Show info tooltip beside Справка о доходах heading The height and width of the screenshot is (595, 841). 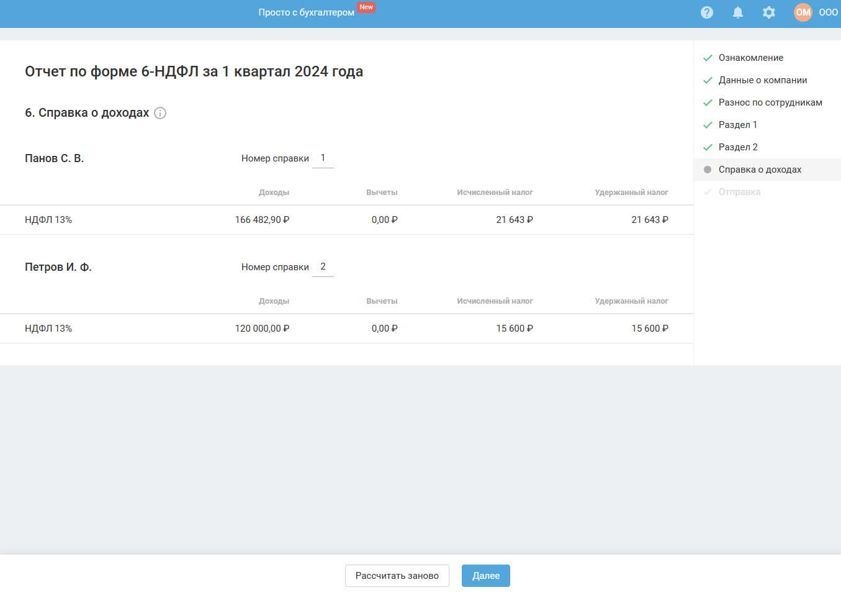coord(160,113)
